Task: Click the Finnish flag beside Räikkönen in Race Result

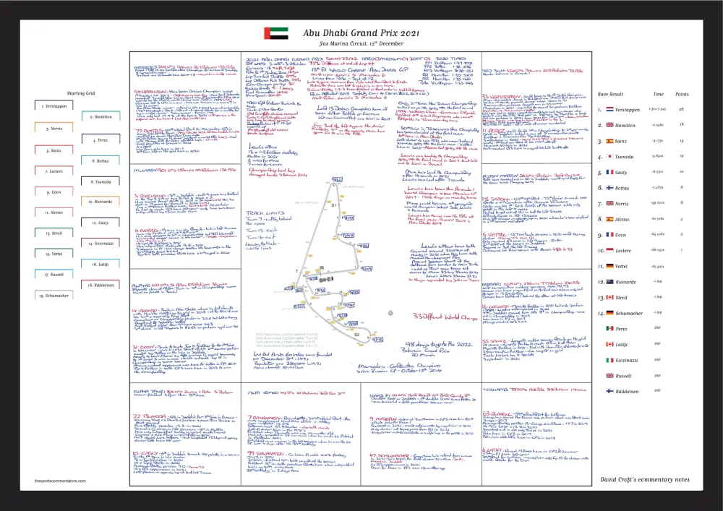Action: [x=609, y=392]
